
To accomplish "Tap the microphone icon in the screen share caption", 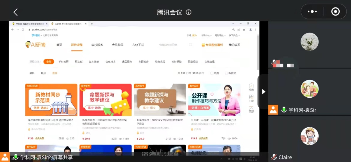I will [16, 157].
